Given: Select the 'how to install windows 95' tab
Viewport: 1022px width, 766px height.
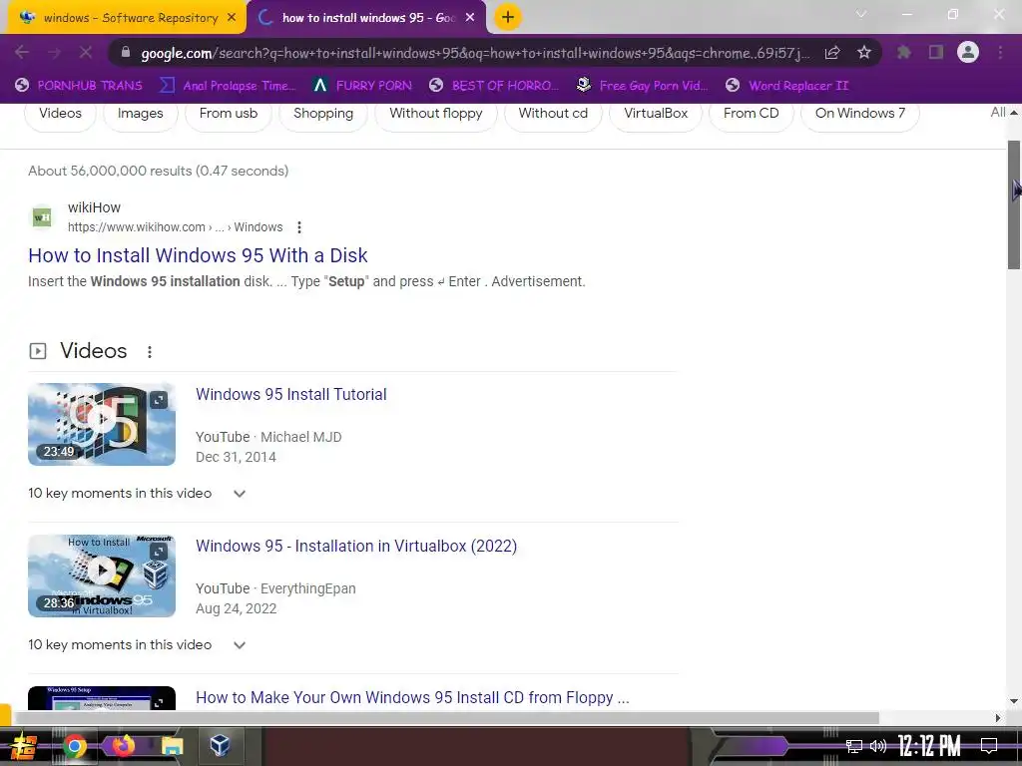Looking at the screenshot, I should 367,18.
